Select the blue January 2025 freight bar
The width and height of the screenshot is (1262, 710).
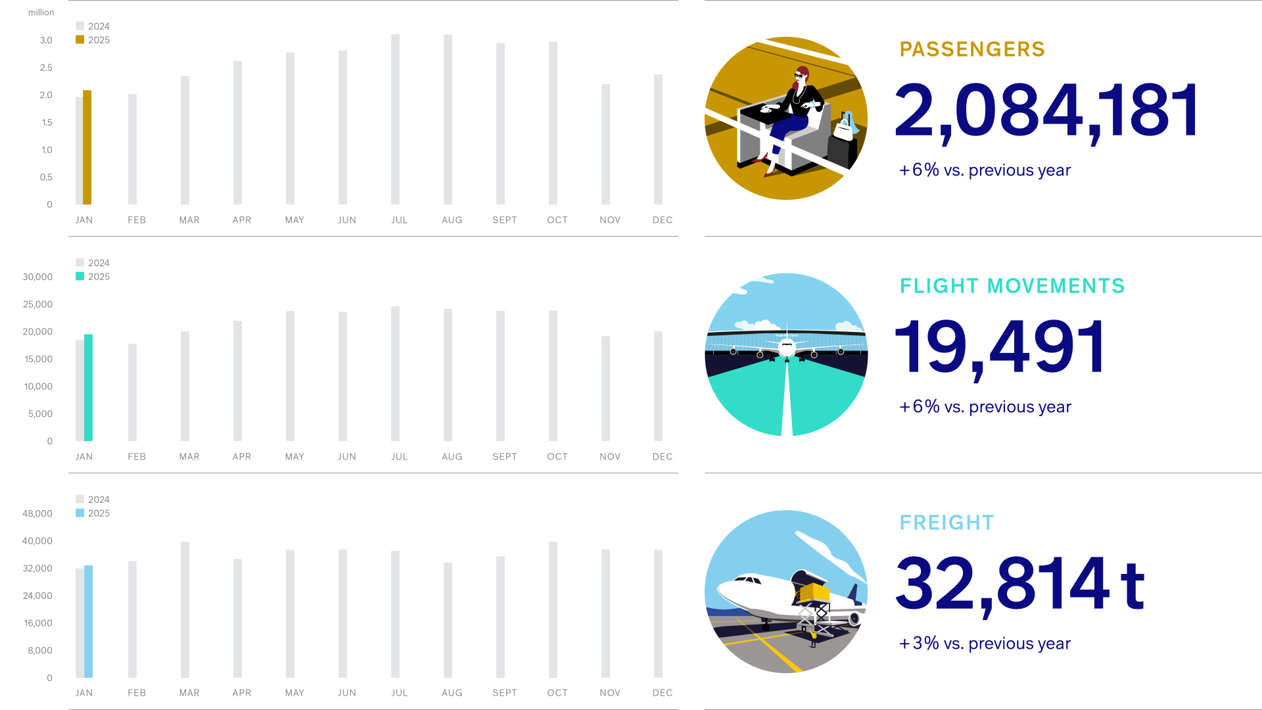[x=89, y=621]
